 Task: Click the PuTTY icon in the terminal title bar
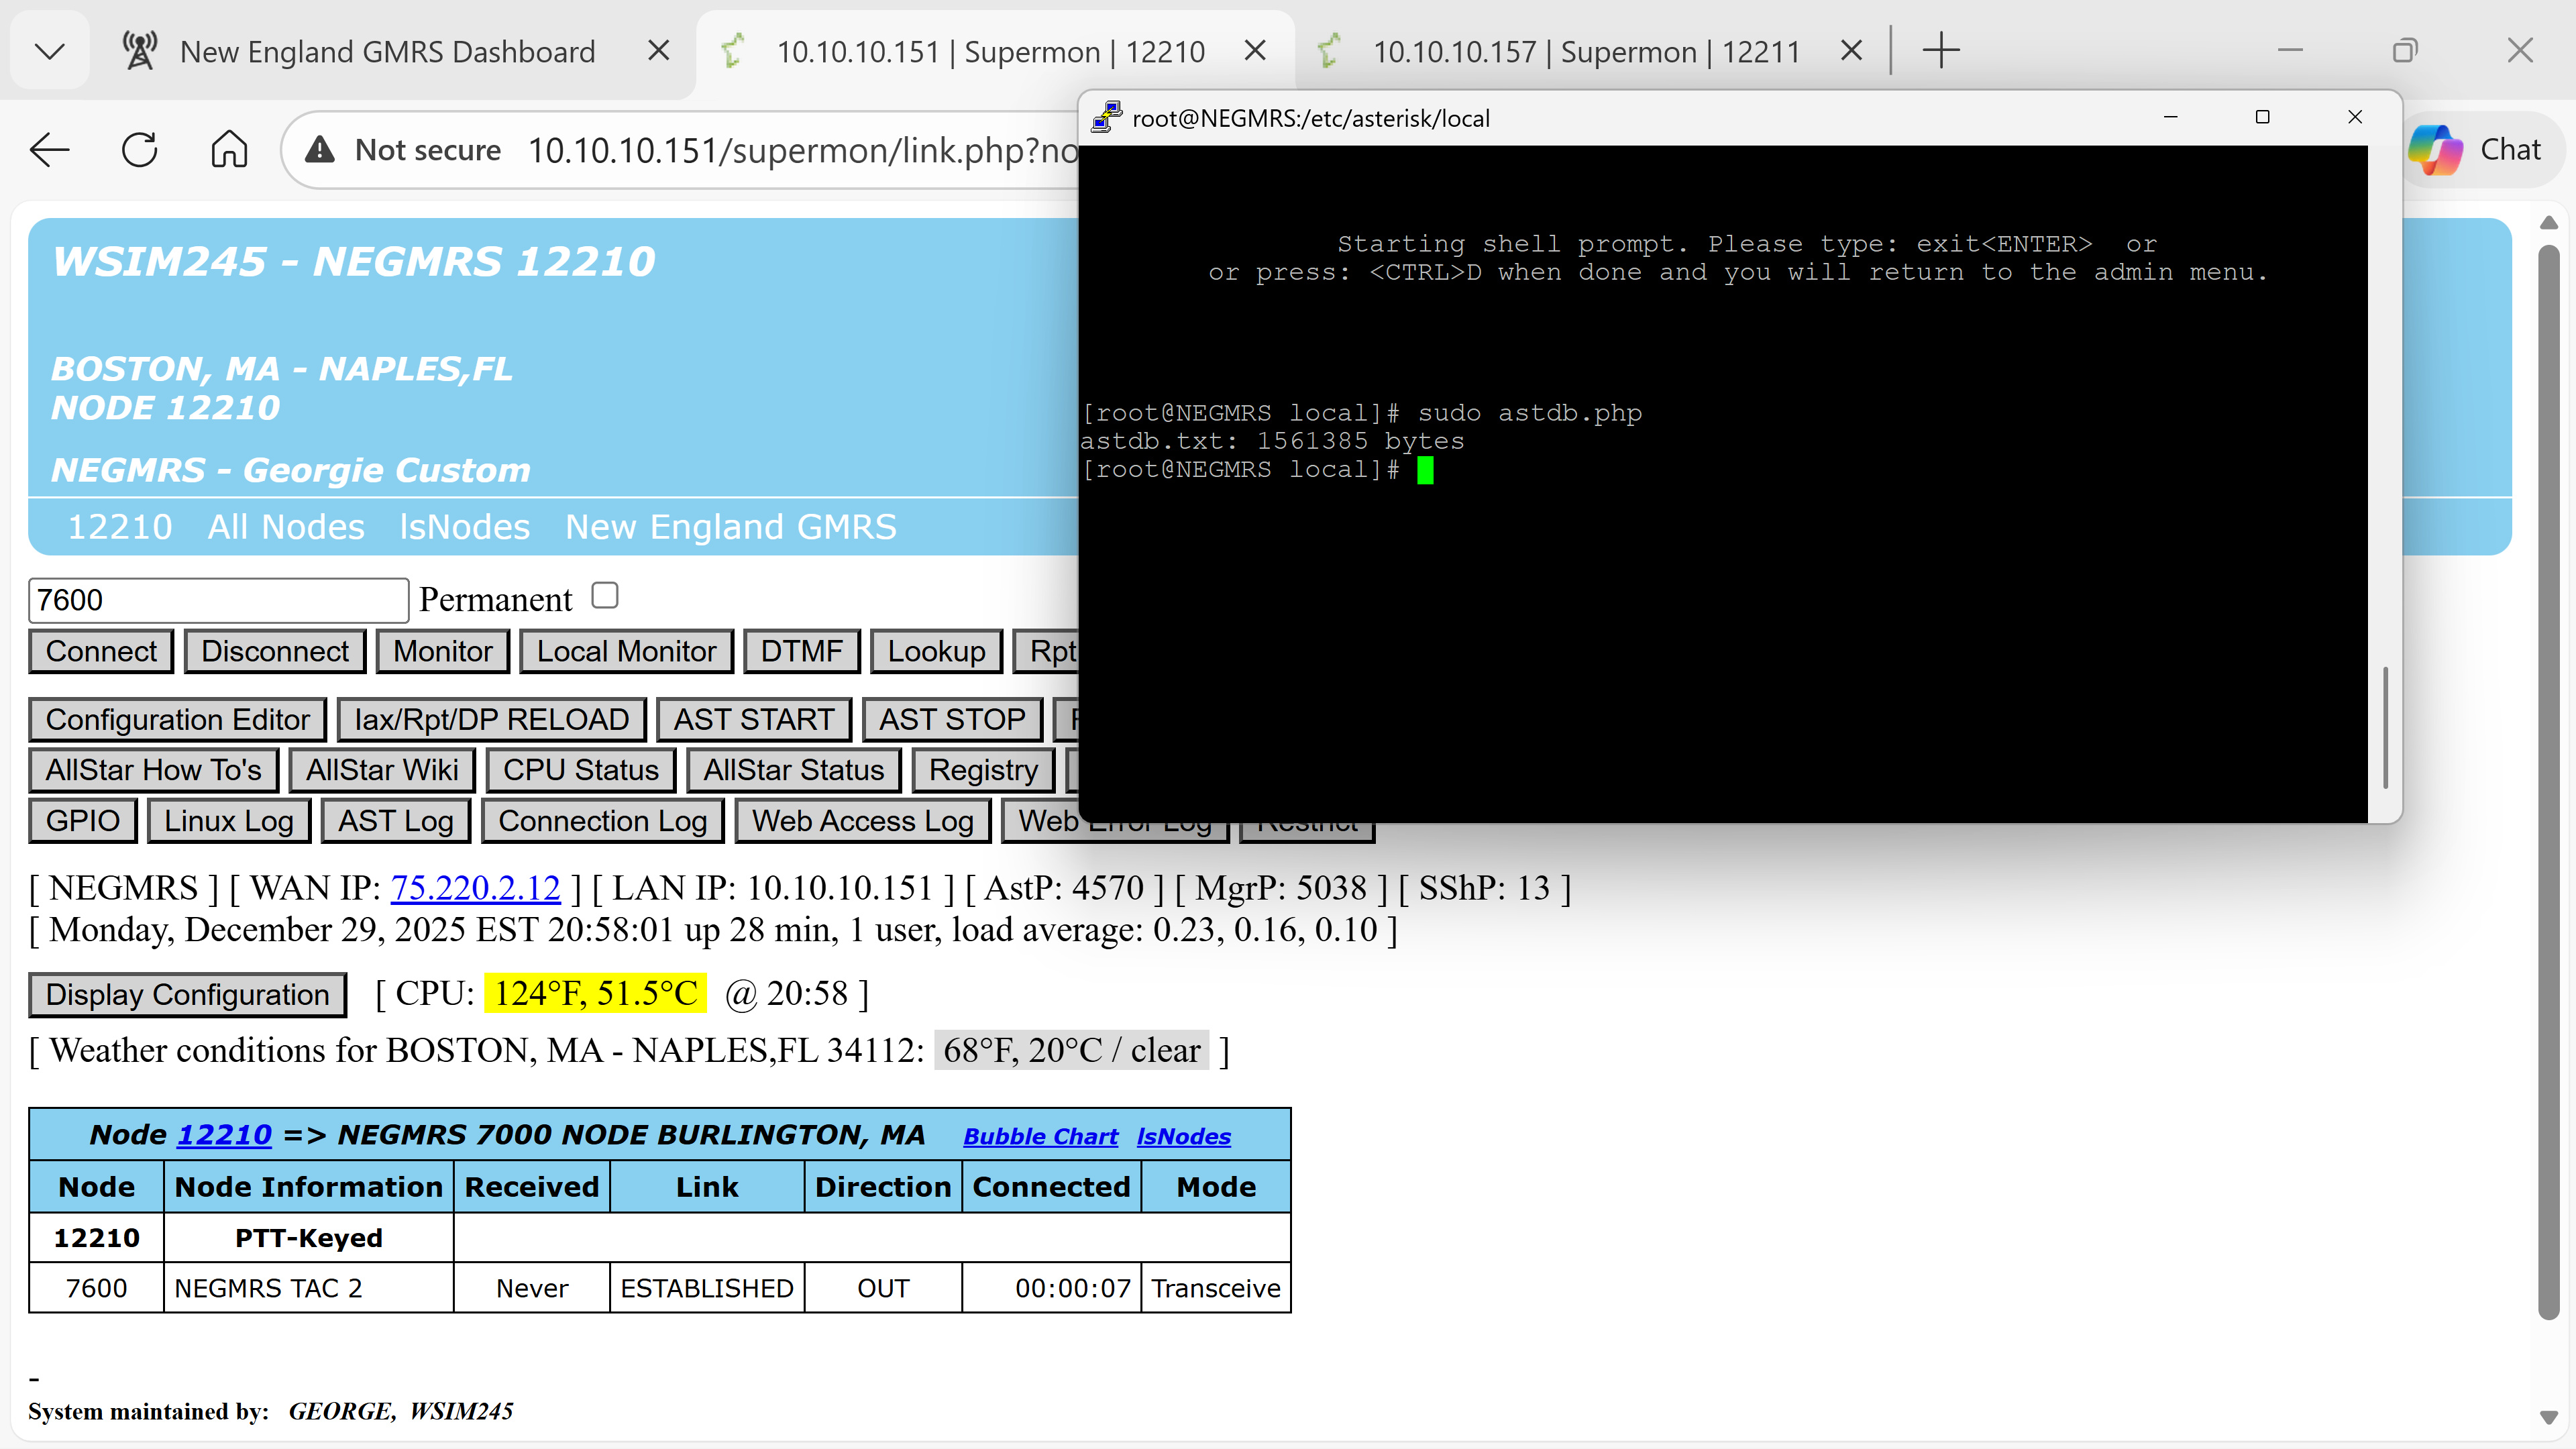tap(1106, 117)
